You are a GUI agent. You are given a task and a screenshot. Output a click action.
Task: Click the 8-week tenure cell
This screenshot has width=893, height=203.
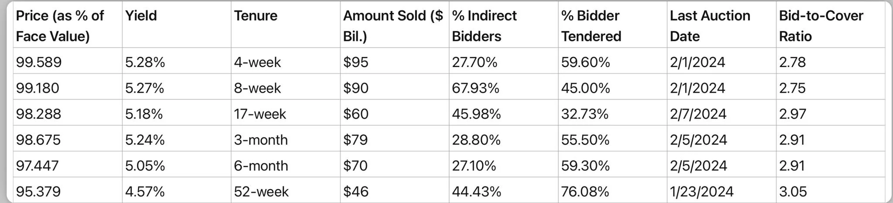pos(257,88)
